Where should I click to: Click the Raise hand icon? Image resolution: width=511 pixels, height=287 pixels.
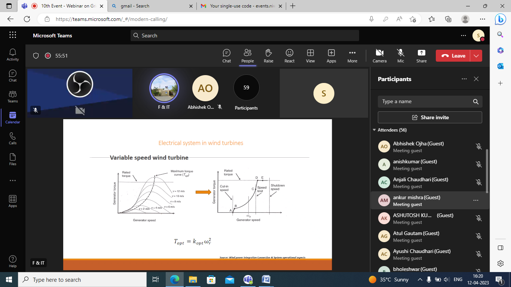(x=268, y=56)
